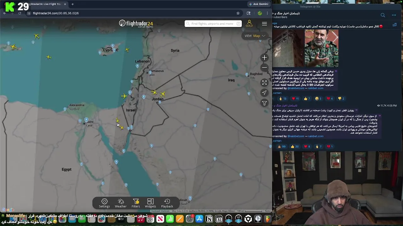Toggle fullscreen map view icon

coord(264,83)
